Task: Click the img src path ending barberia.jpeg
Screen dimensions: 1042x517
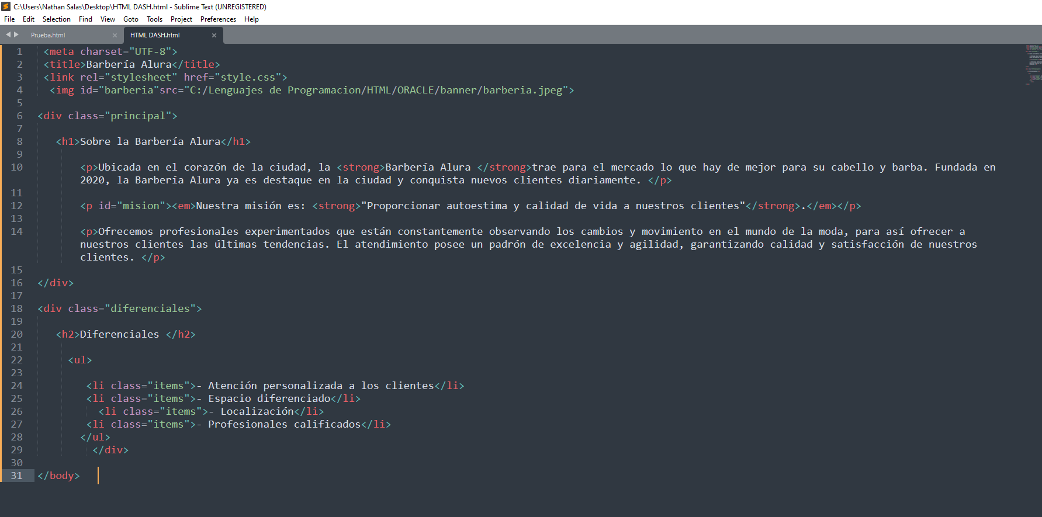Action: pyautogui.click(x=376, y=90)
